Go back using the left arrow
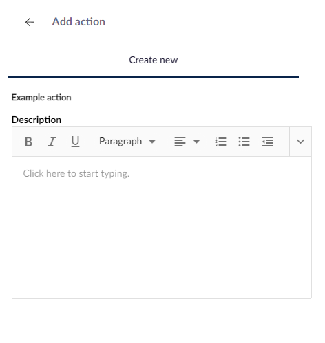325x343 pixels. coord(30,22)
